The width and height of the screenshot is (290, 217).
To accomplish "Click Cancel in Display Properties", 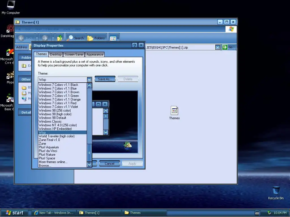I will click(x=110, y=164).
